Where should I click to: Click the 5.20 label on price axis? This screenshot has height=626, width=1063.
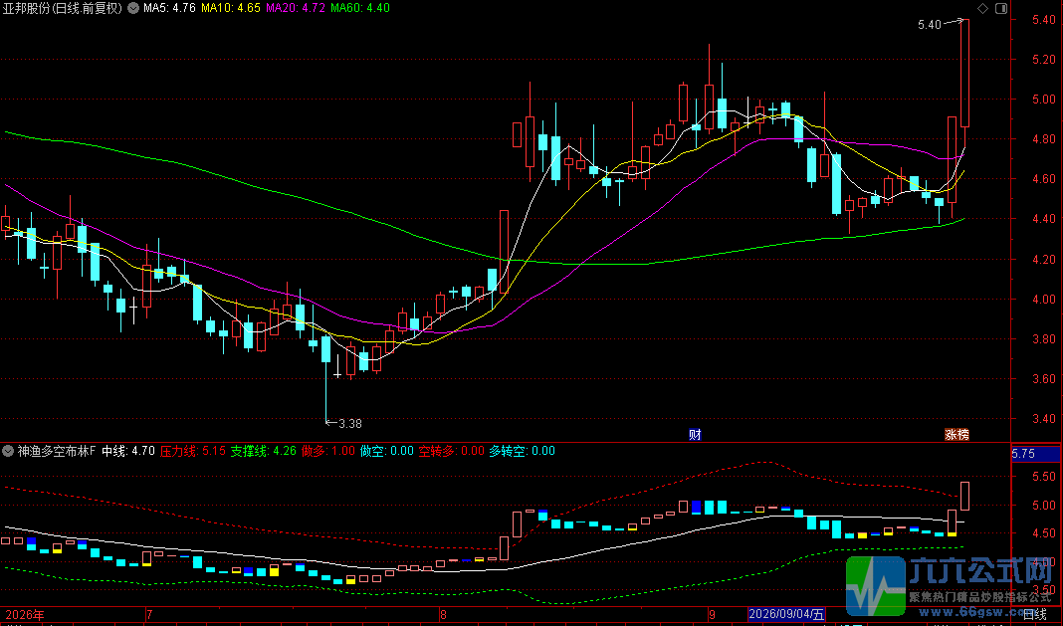click(x=1044, y=60)
